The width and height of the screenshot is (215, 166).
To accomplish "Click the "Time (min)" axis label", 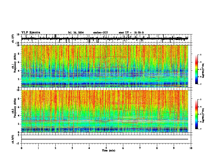I will (x=109, y=151).
